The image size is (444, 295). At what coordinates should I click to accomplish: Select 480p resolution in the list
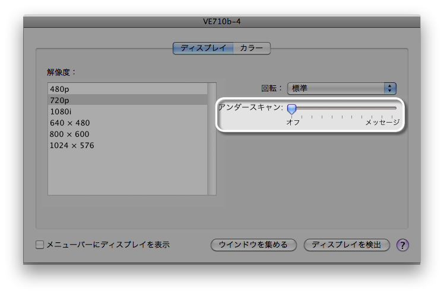[x=127, y=89]
